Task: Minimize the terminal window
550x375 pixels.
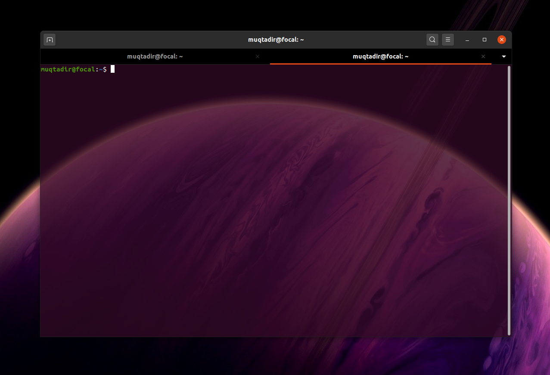Action: (x=467, y=40)
